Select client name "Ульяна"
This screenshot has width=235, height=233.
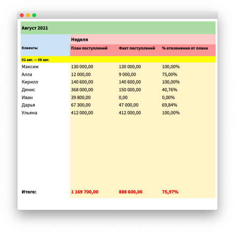tap(29, 113)
